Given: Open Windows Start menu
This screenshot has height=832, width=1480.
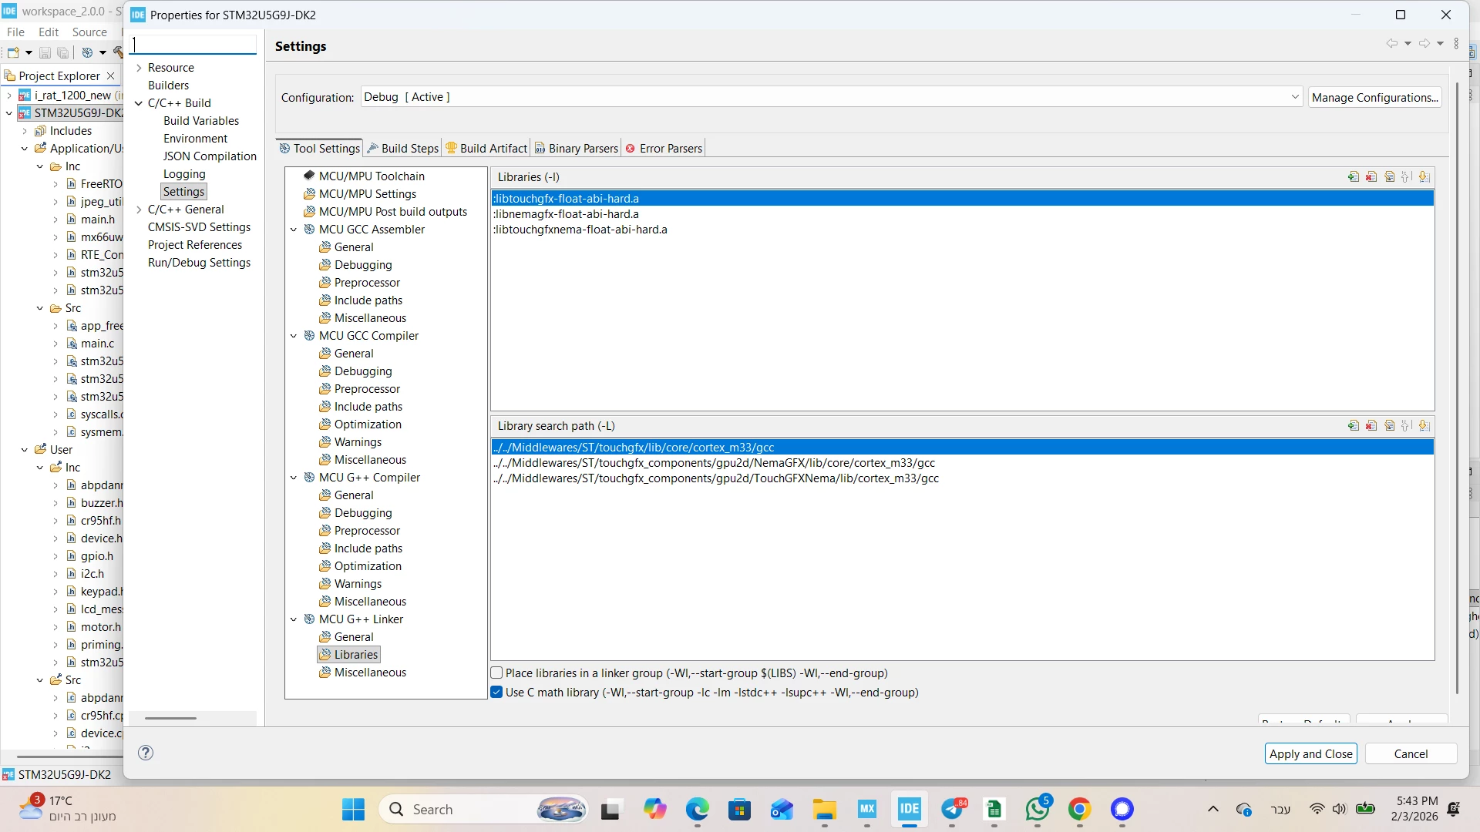Looking at the screenshot, I should pos(353,809).
